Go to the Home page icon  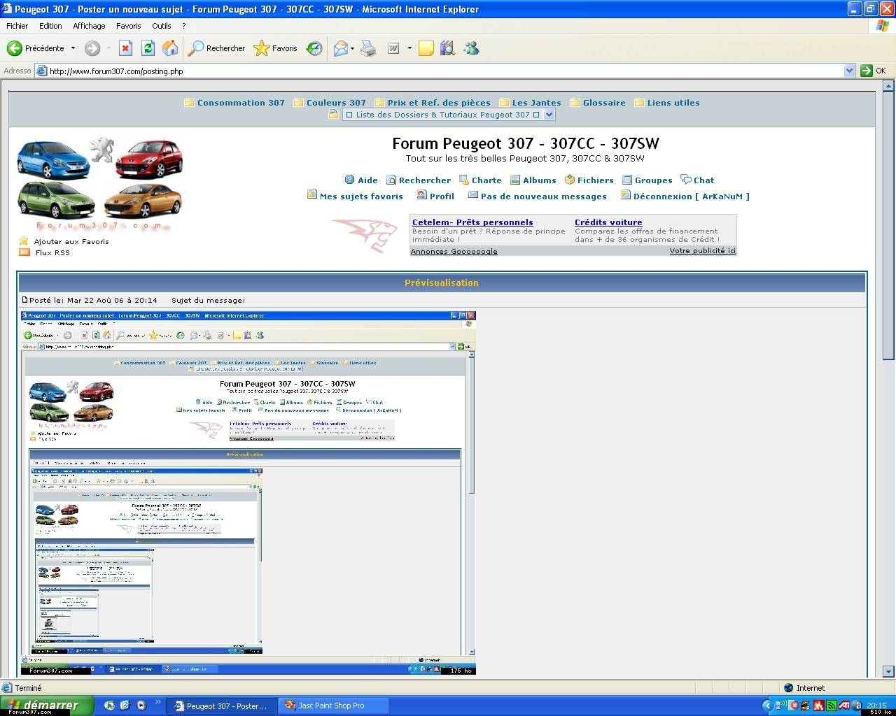(x=170, y=48)
